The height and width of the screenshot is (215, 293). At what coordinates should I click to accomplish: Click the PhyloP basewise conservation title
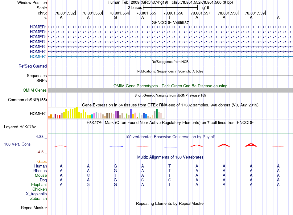click(x=170, y=137)
